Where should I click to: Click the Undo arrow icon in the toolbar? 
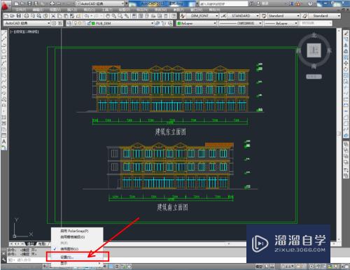click(x=87, y=16)
